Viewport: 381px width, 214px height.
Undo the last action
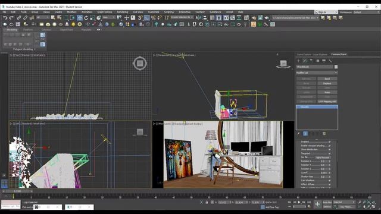point(5,18)
